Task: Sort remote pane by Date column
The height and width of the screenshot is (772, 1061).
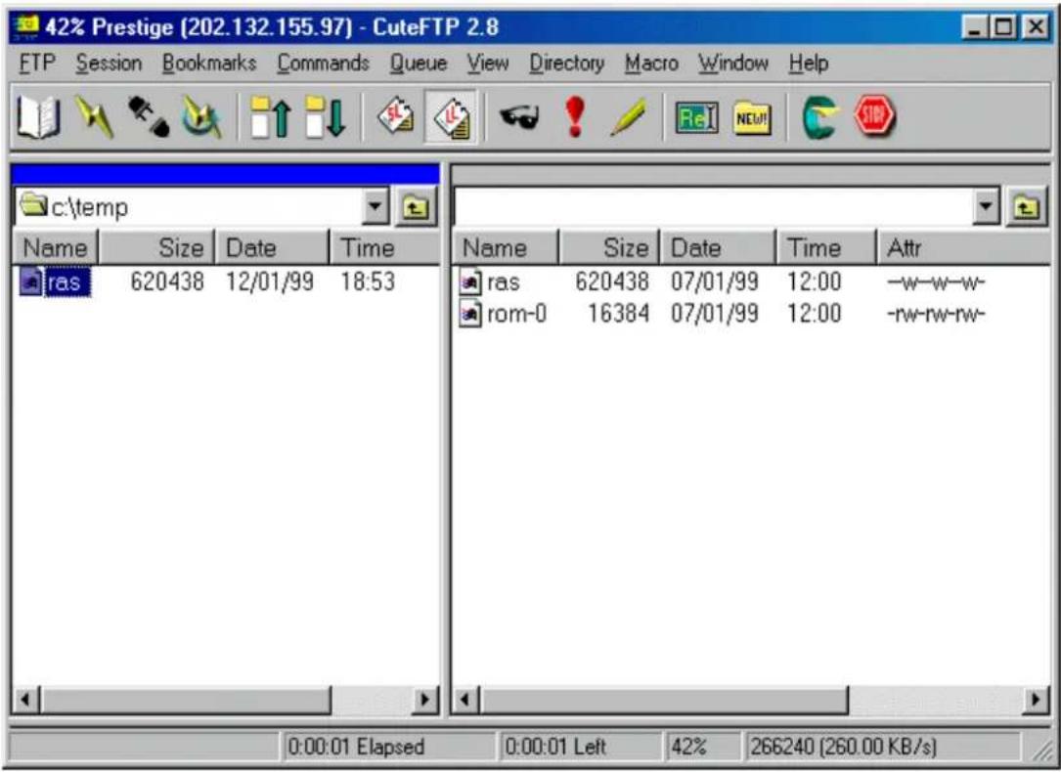Action: (718, 247)
